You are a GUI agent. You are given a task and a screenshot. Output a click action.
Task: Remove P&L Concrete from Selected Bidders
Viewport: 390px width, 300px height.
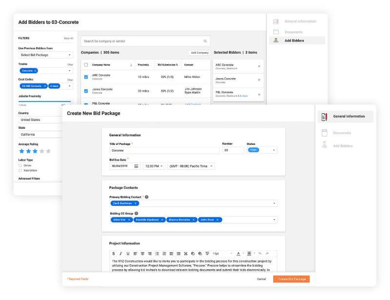[x=259, y=94]
